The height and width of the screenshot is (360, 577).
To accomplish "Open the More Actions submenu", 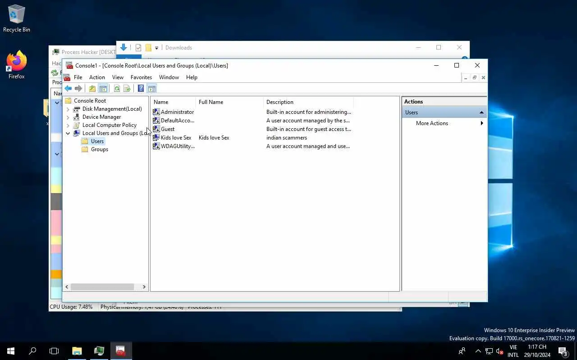I will [444, 123].
